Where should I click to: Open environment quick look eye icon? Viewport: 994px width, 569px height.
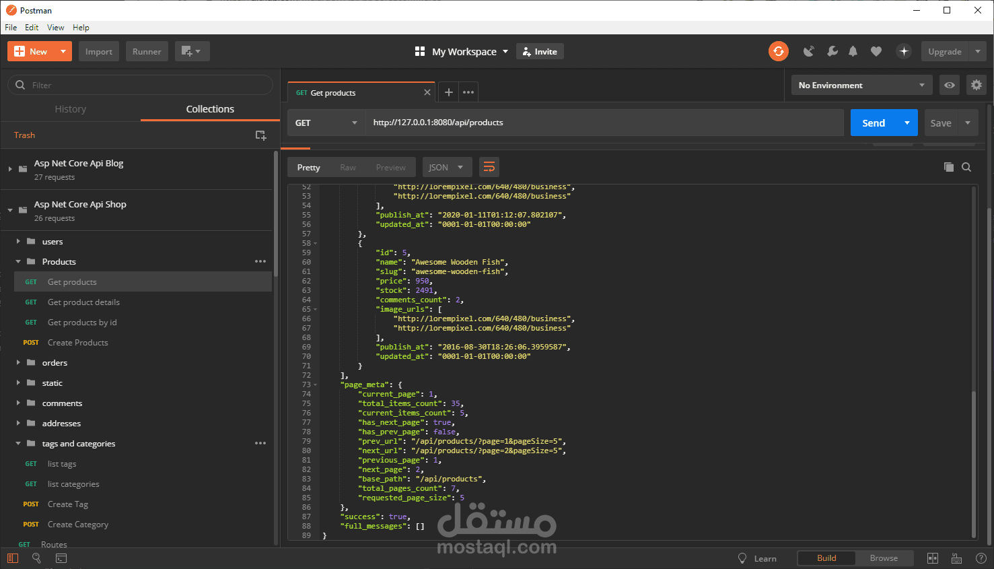[x=949, y=85]
